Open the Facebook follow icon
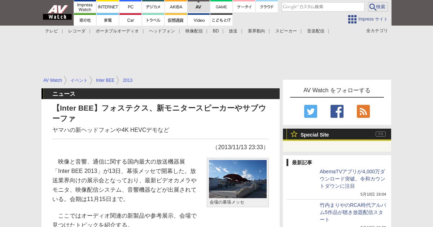 click(x=337, y=111)
